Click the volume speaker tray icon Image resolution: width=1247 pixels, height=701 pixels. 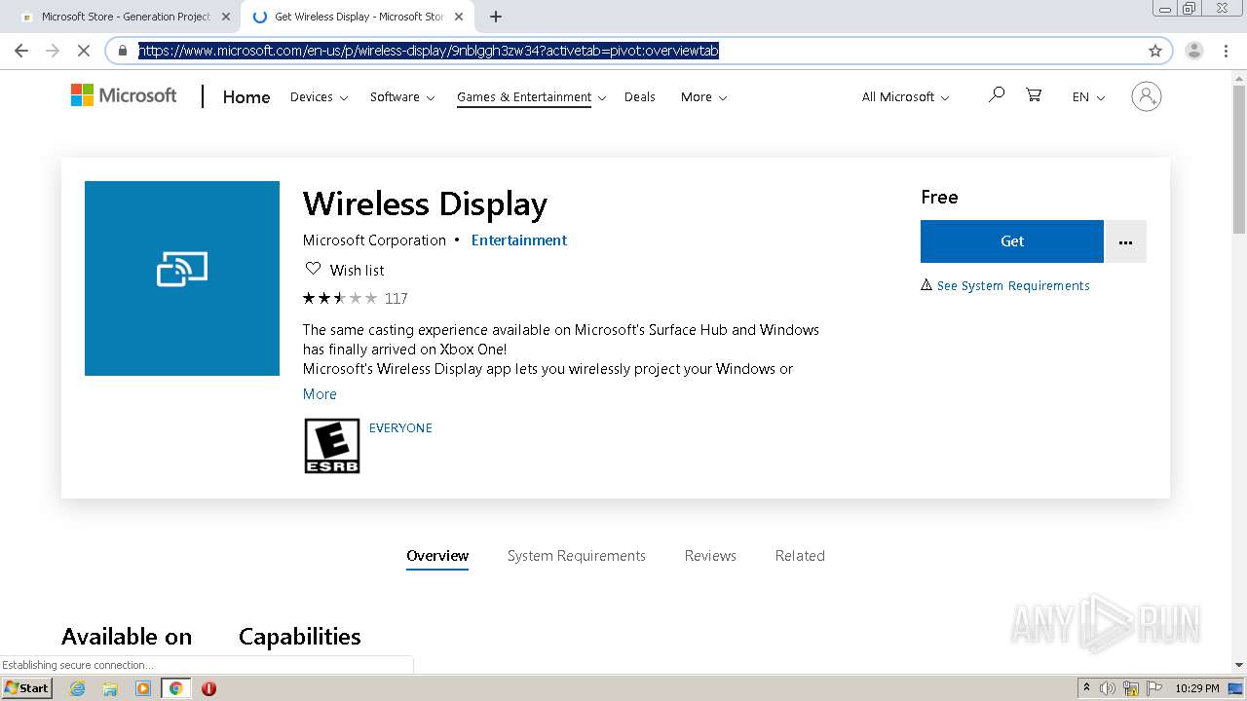[1108, 688]
